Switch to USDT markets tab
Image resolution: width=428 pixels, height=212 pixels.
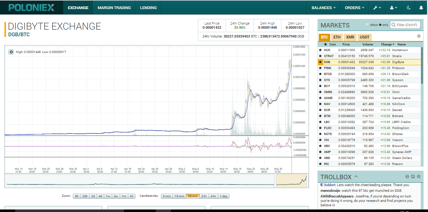click(x=364, y=37)
